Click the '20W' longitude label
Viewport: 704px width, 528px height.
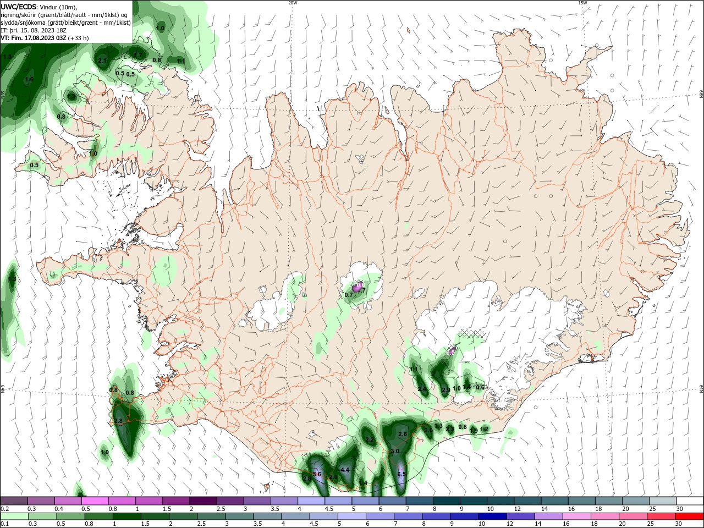[293, 3]
